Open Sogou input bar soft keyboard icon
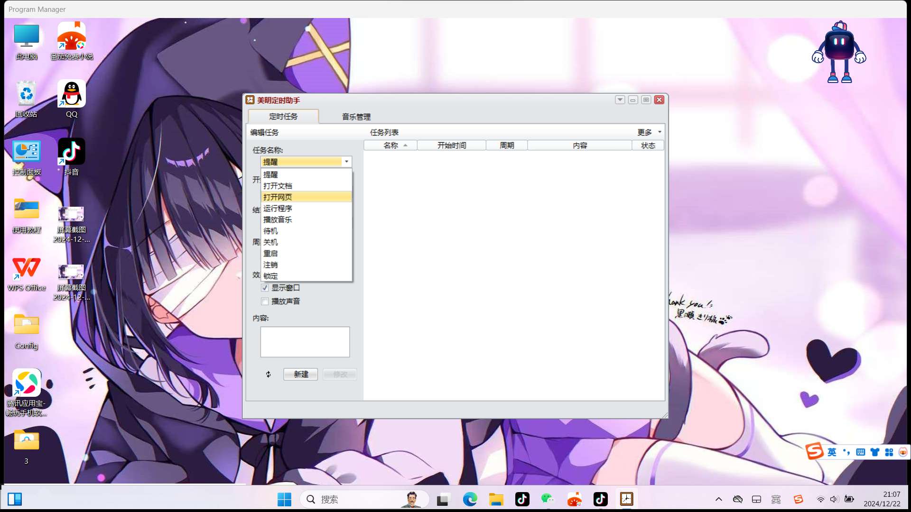The height and width of the screenshot is (512, 911). point(860,452)
